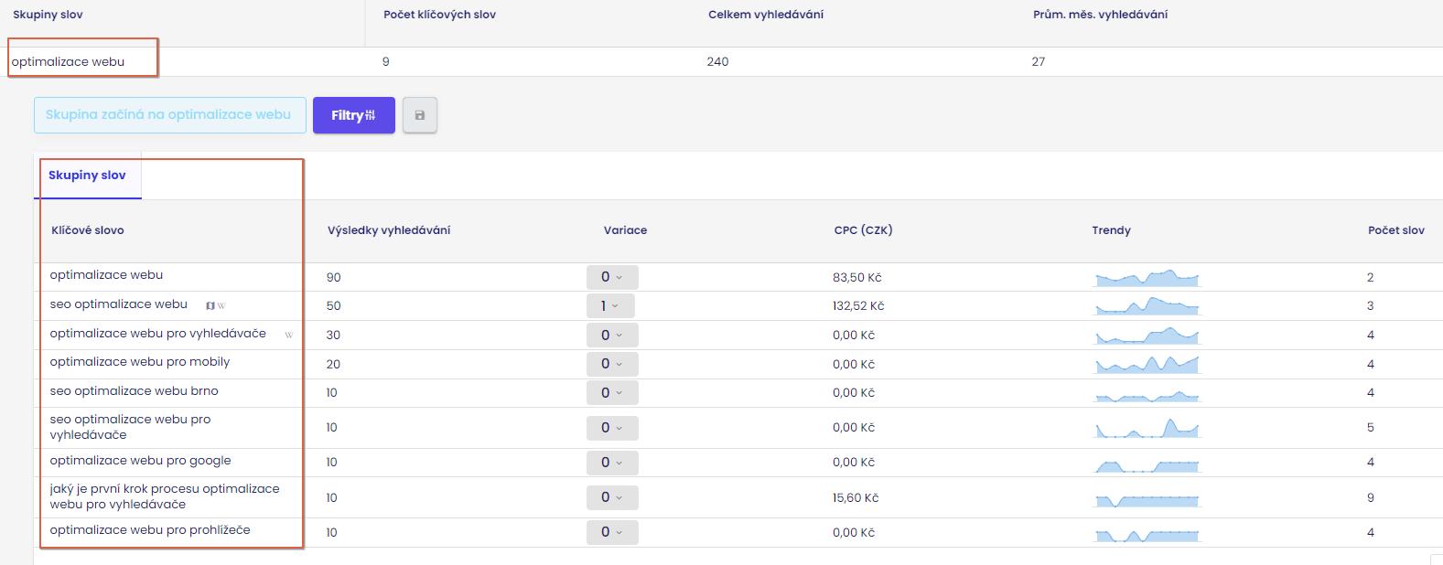Image resolution: width=1443 pixels, height=565 pixels.
Task: Click Wikipedia icon beside 'optimalizace webu pro vyhledávače'
Action: (x=289, y=335)
